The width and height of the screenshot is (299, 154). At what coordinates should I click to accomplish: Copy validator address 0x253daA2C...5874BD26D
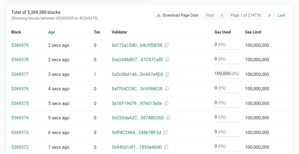click(168, 118)
